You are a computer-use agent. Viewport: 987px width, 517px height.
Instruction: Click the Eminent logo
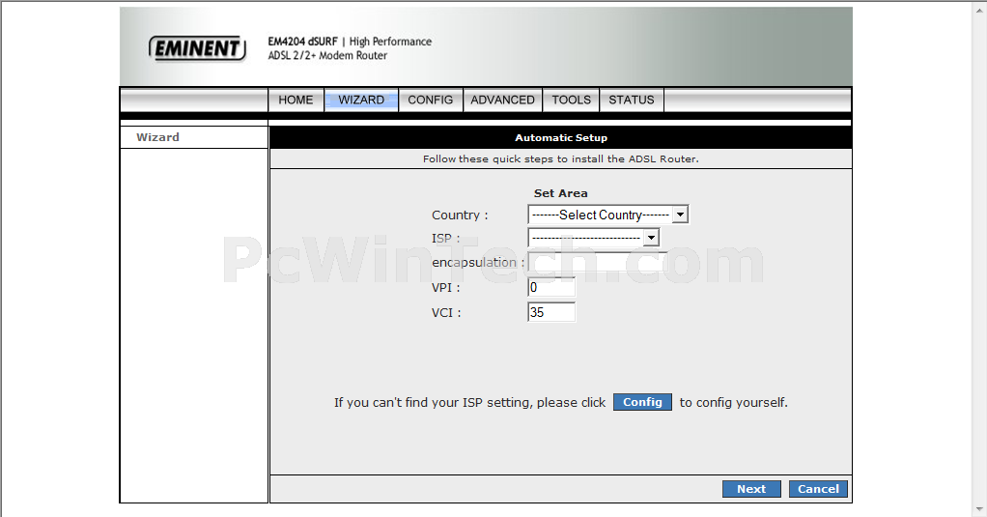(197, 48)
